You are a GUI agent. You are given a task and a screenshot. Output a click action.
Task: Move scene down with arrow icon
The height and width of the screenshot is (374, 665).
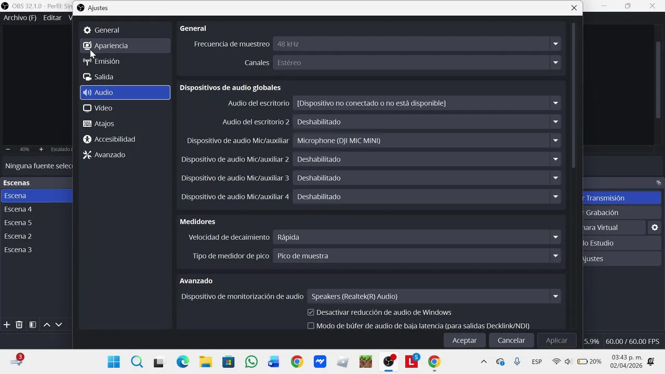tap(59, 325)
